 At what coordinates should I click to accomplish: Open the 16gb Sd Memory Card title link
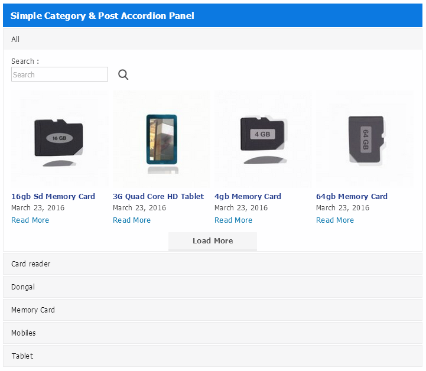pyautogui.click(x=53, y=196)
